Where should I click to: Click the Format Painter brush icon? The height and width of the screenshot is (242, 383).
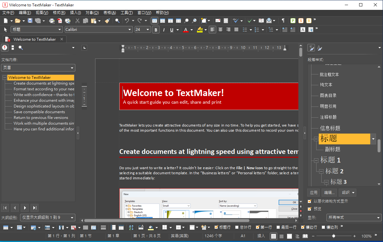point(108,21)
